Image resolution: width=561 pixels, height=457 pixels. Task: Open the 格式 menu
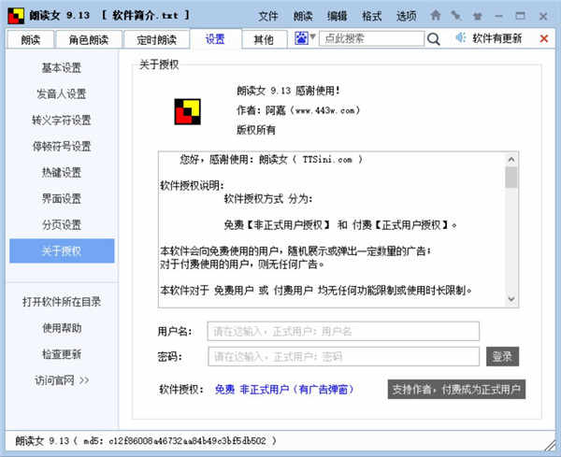click(x=371, y=16)
